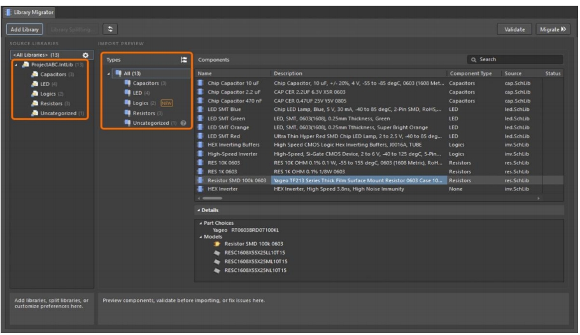Select Uncategorized type in Types panel
Viewport: 580px width, 335px height.
[150, 123]
